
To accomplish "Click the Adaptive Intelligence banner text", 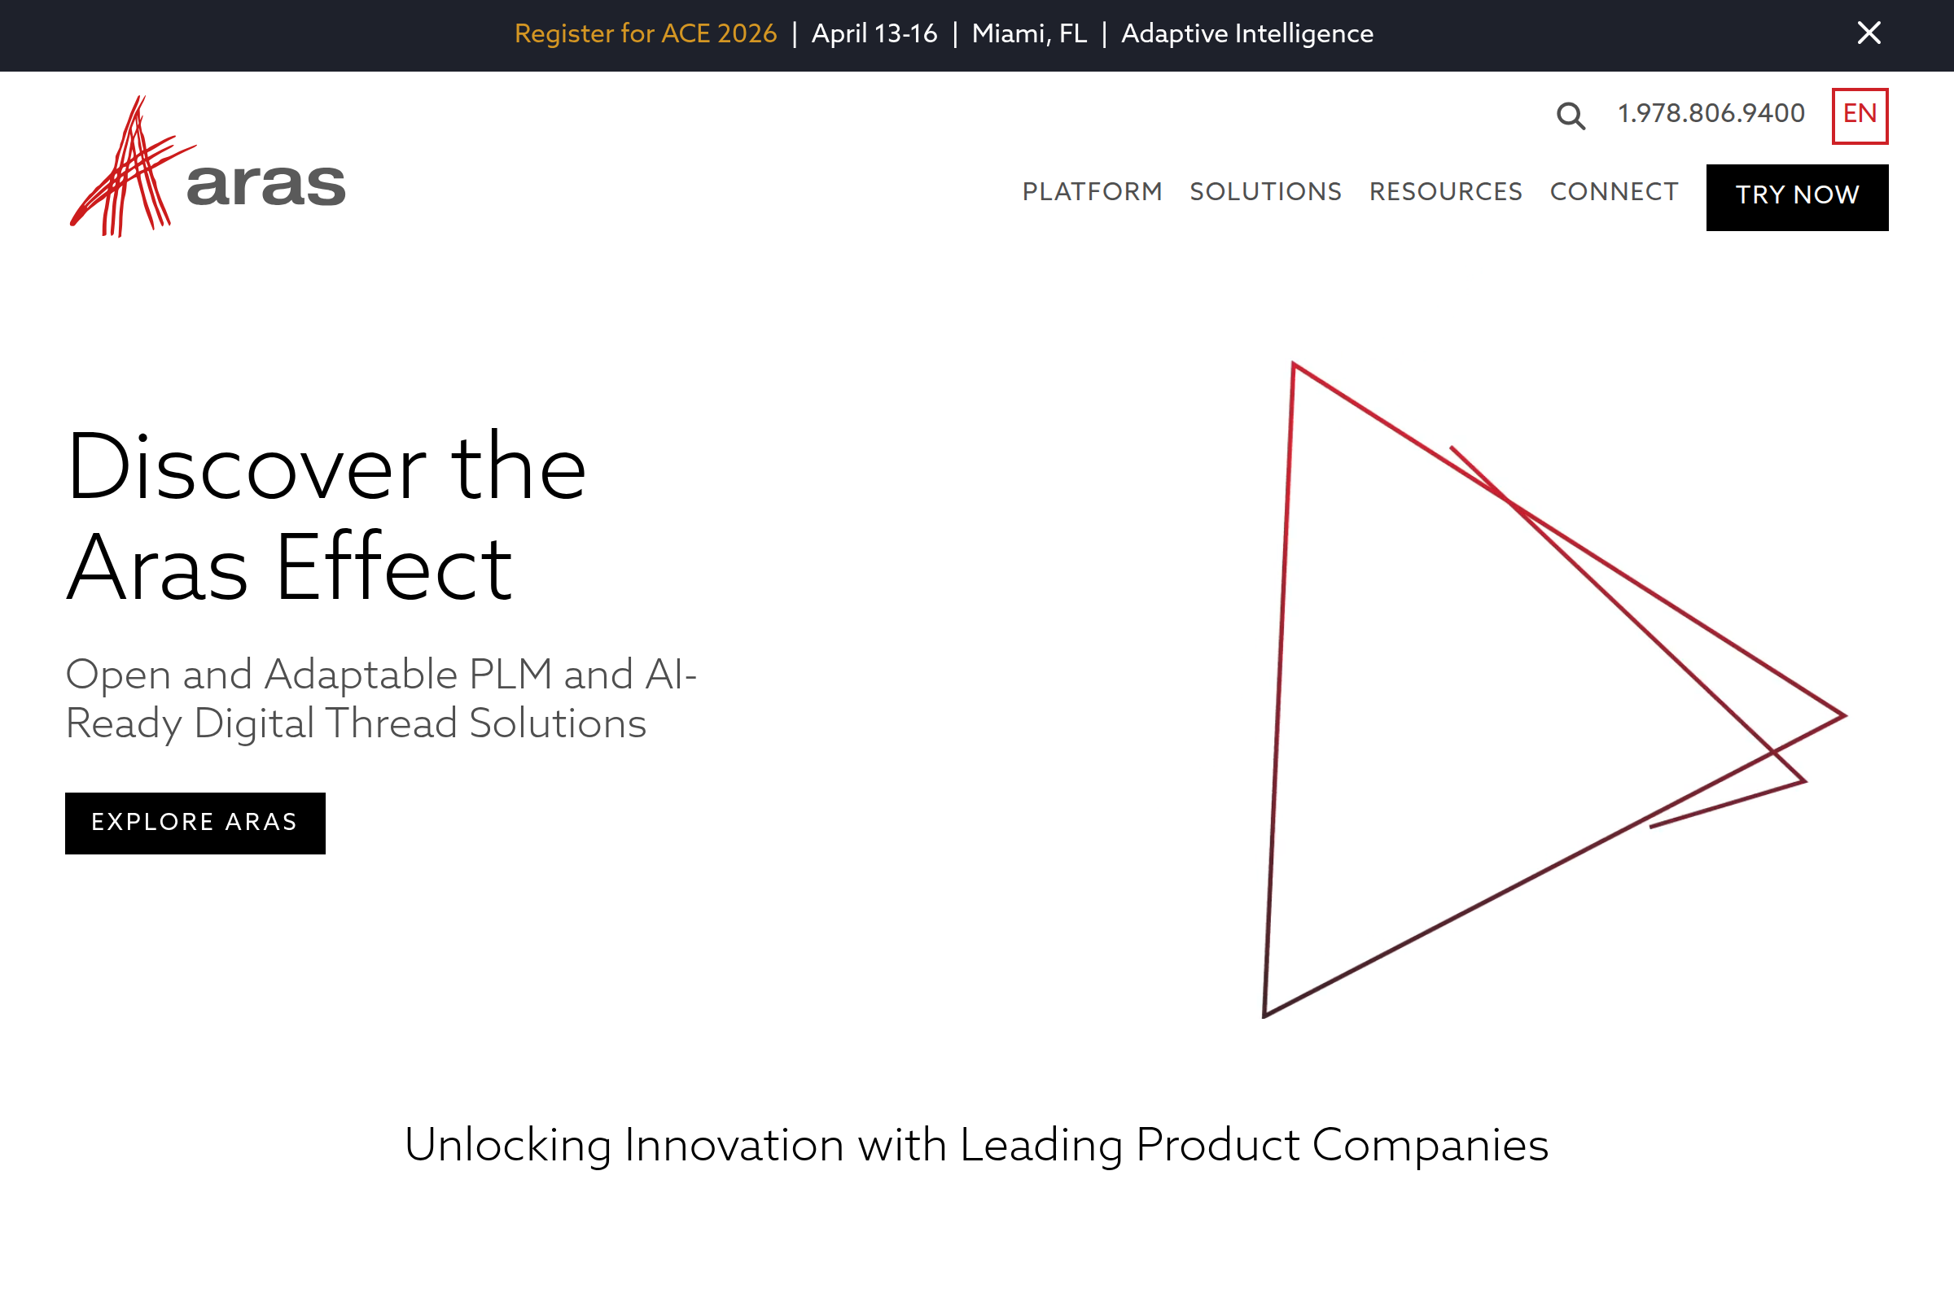I will 1247,34.
